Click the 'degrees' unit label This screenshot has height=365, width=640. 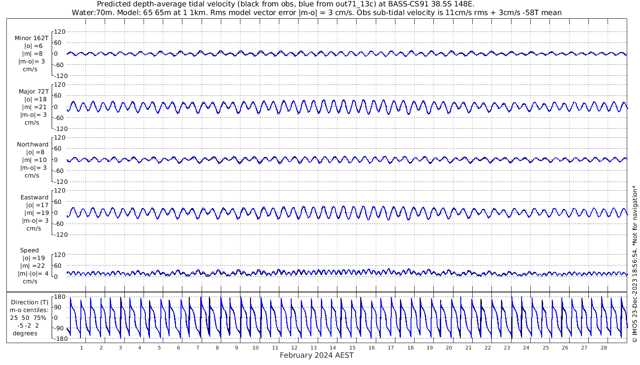(25, 334)
